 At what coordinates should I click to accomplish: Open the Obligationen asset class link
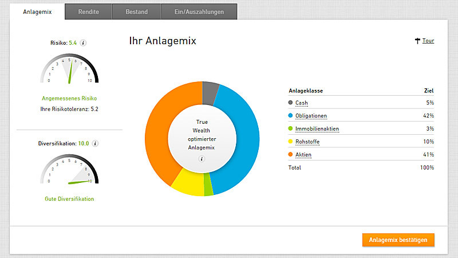(311, 116)
